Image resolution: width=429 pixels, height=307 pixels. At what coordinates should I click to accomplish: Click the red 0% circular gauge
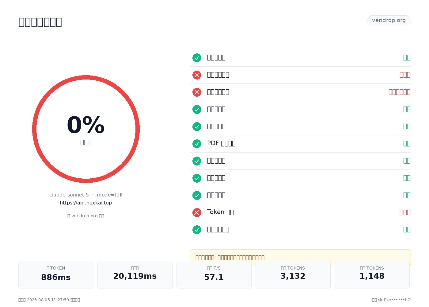[86, 129]
